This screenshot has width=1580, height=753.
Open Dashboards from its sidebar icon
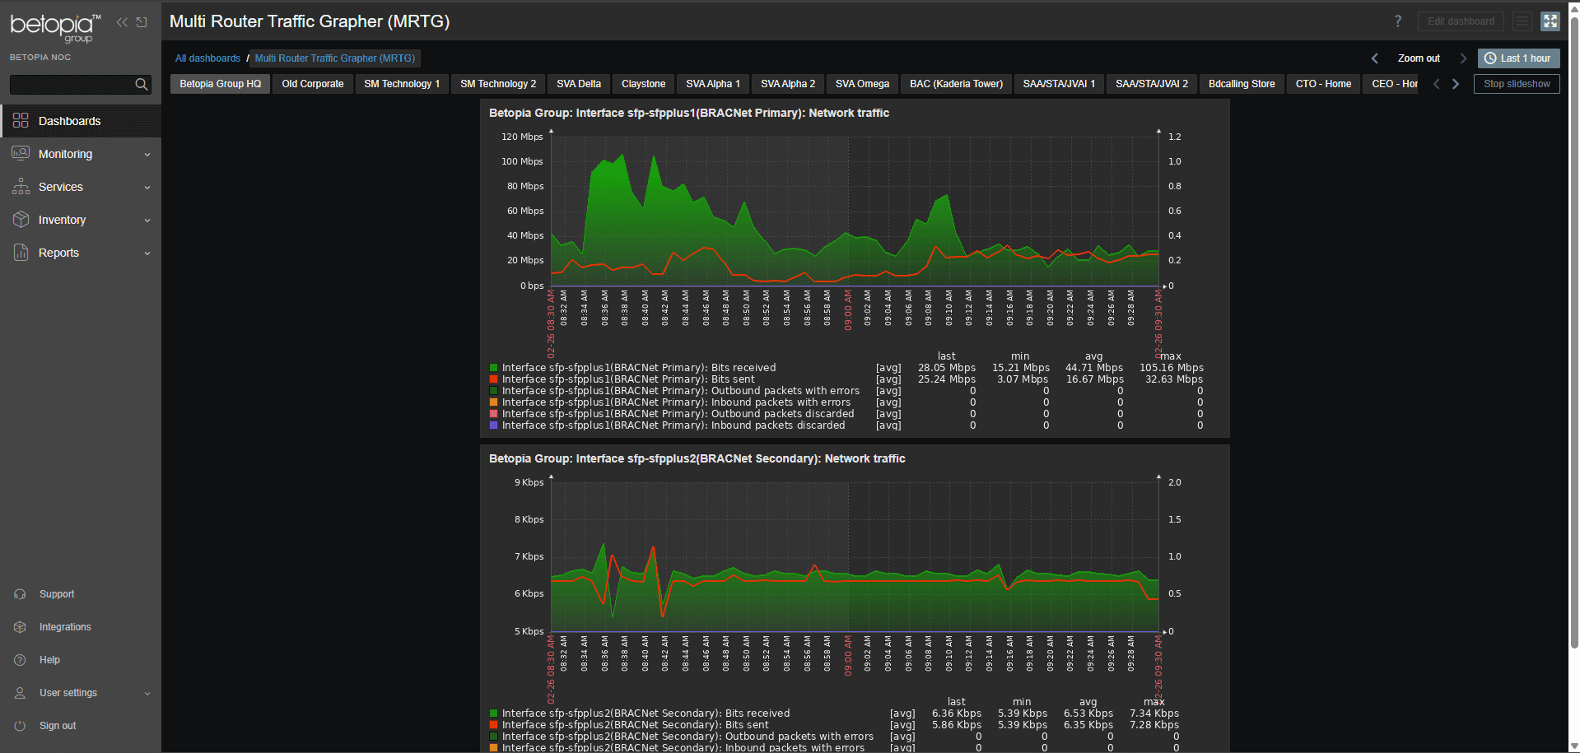tap(21, 121)
